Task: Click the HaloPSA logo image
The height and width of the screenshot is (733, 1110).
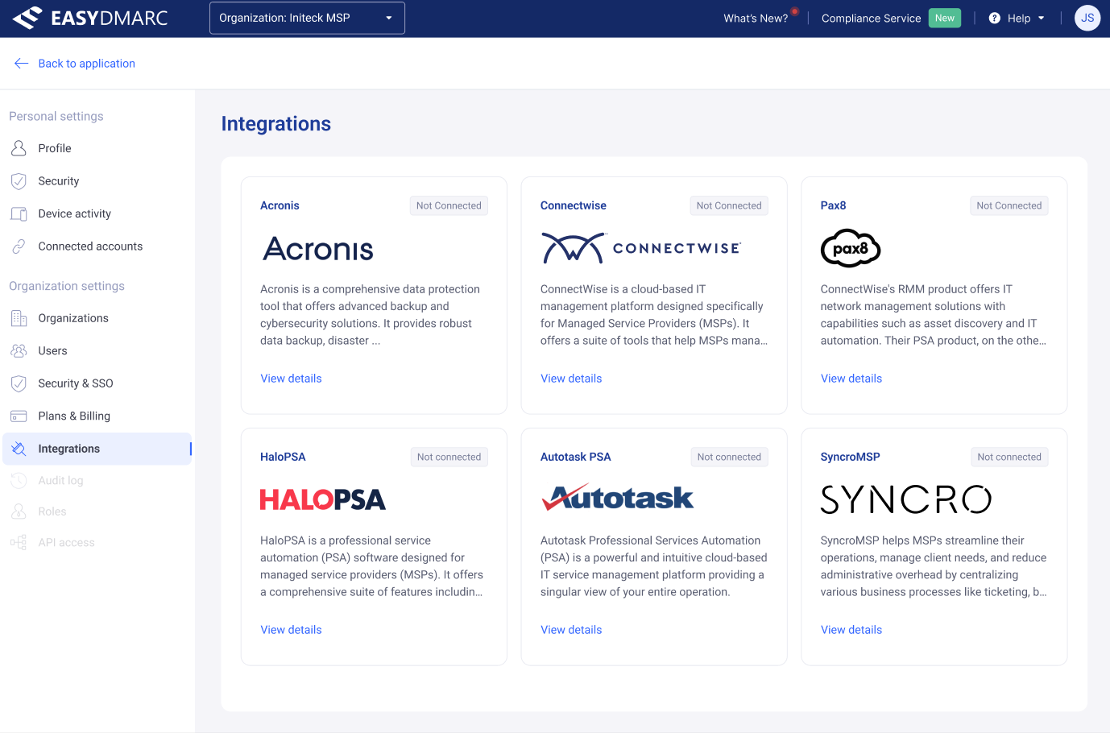Action: pyautogui.click(x=323, y=499)
